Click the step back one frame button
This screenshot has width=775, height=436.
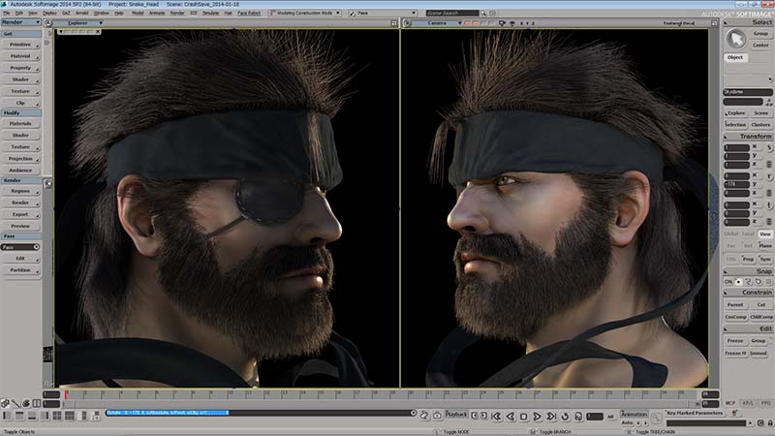tap(475, 416)
